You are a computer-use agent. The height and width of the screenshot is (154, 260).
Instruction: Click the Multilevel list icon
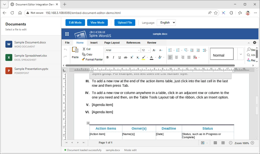click(x=186, y=50)
